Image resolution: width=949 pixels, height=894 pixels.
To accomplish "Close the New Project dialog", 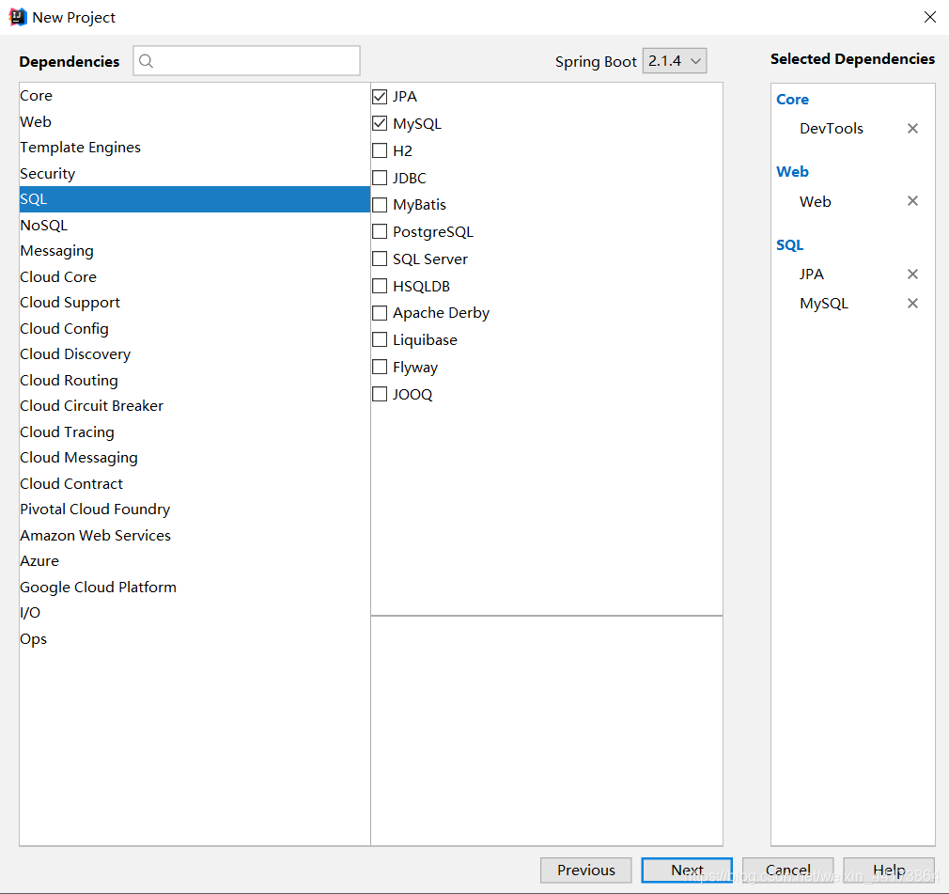I will [929, 17].
